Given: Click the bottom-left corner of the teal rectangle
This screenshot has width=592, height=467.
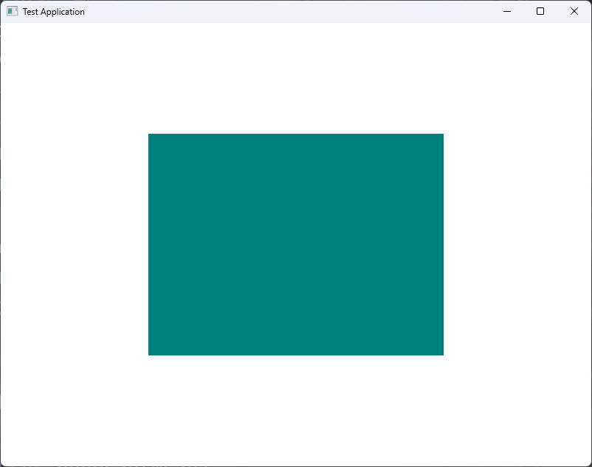Looking at the screenshot, I should point(149,355).
